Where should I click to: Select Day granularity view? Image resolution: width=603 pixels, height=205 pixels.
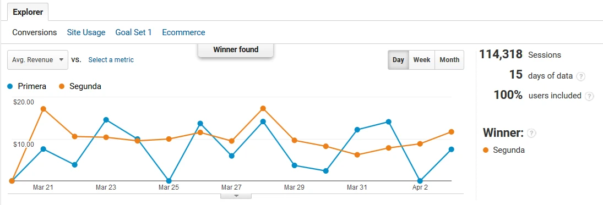tap(398, 60)
